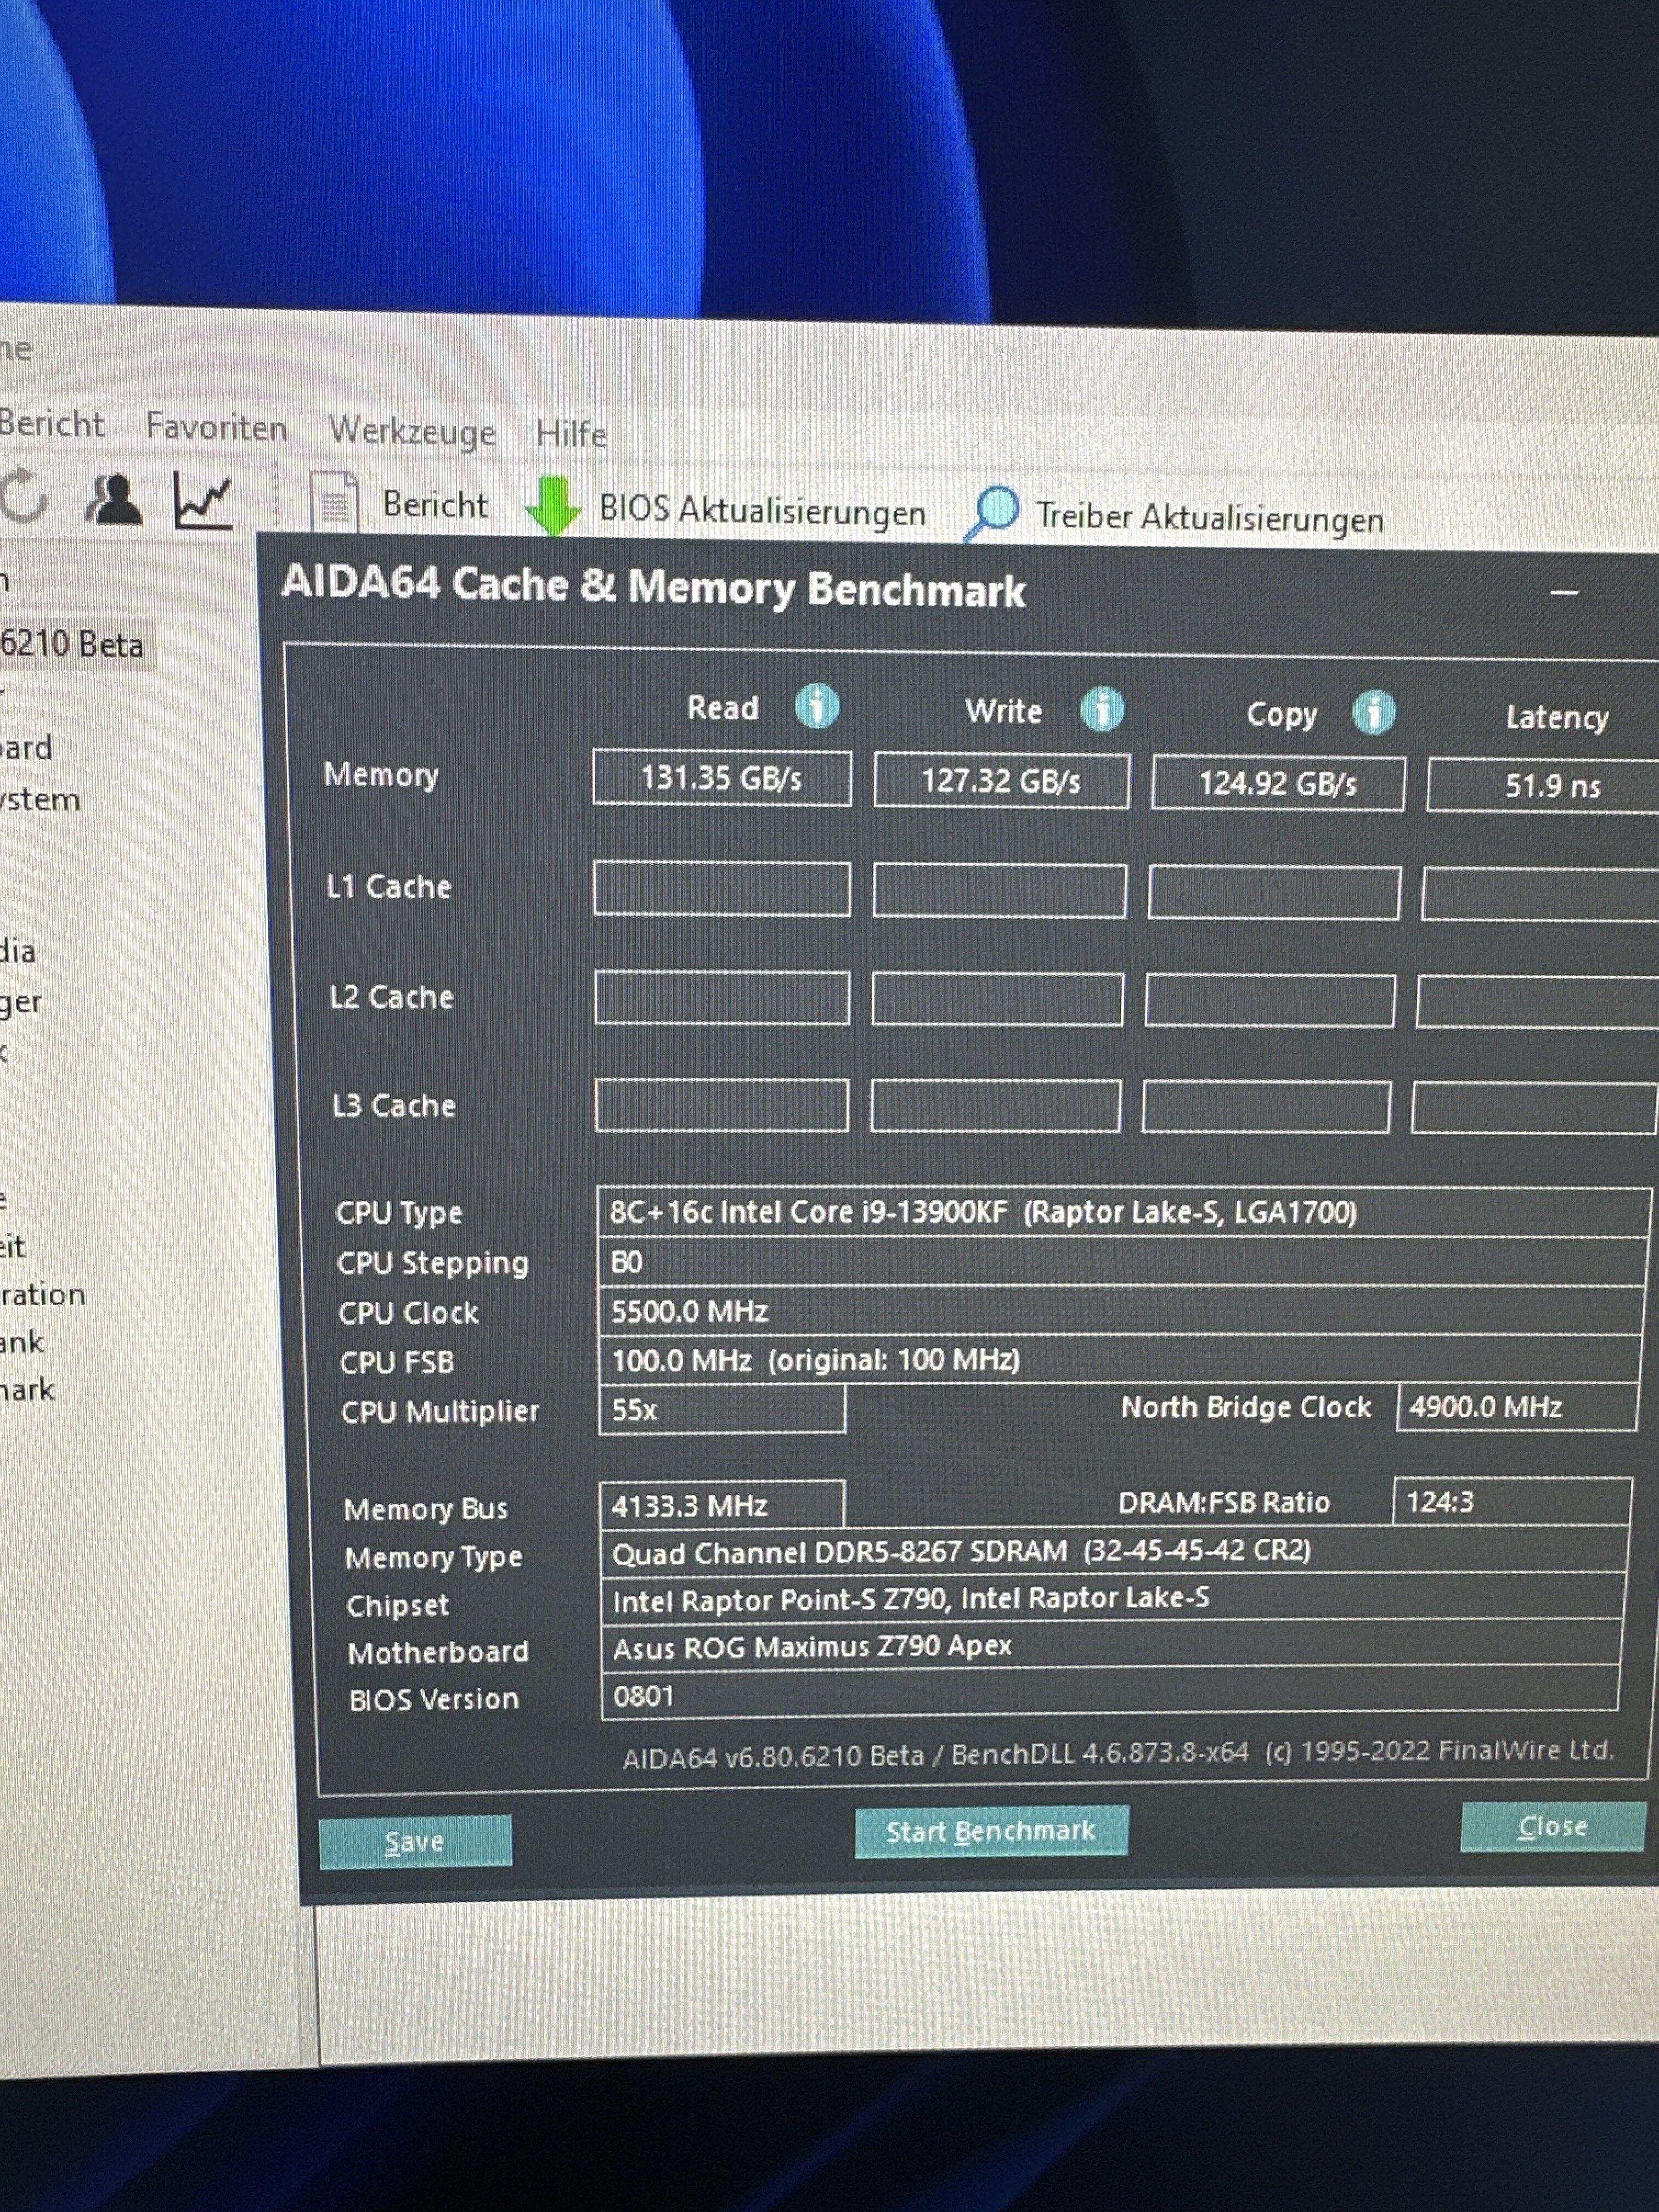The height and width of the screenshot is (2212, 1659).
Task: Click the L1 Cache Write field
Action: tap(999, 891)
